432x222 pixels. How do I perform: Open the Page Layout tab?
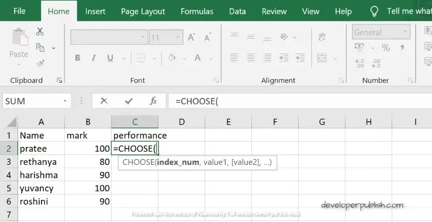point(143,11)
